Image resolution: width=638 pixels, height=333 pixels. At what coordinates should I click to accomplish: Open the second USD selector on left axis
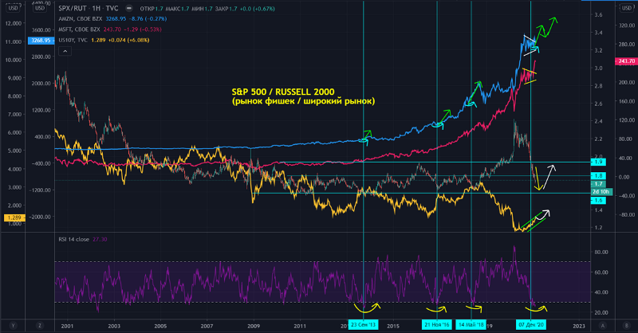coord(37,8)
